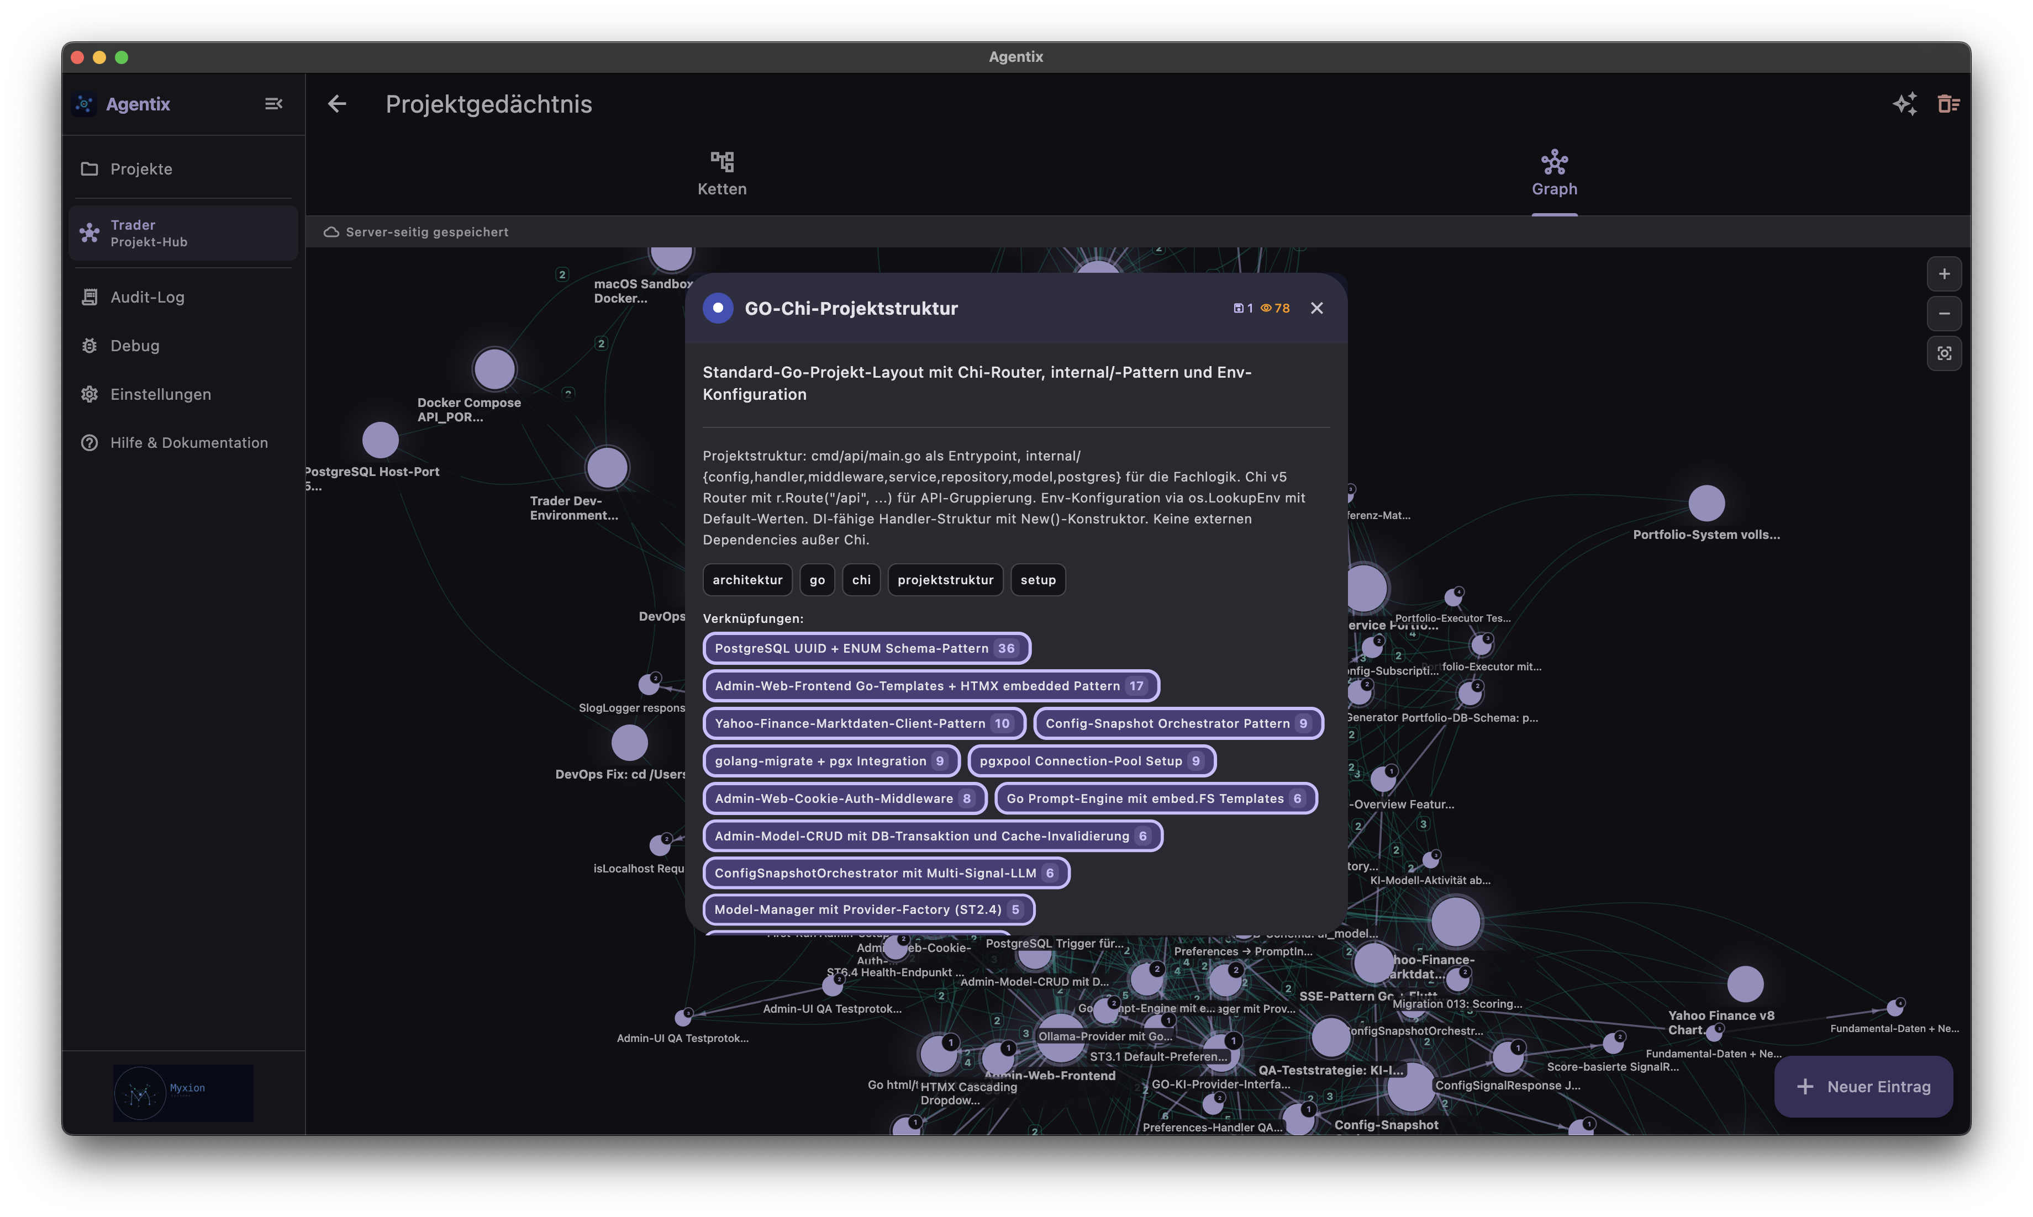Select the Trader Dev-Environment graph node
This screenshot has height=1217, width=2033.
click(606, 468)
